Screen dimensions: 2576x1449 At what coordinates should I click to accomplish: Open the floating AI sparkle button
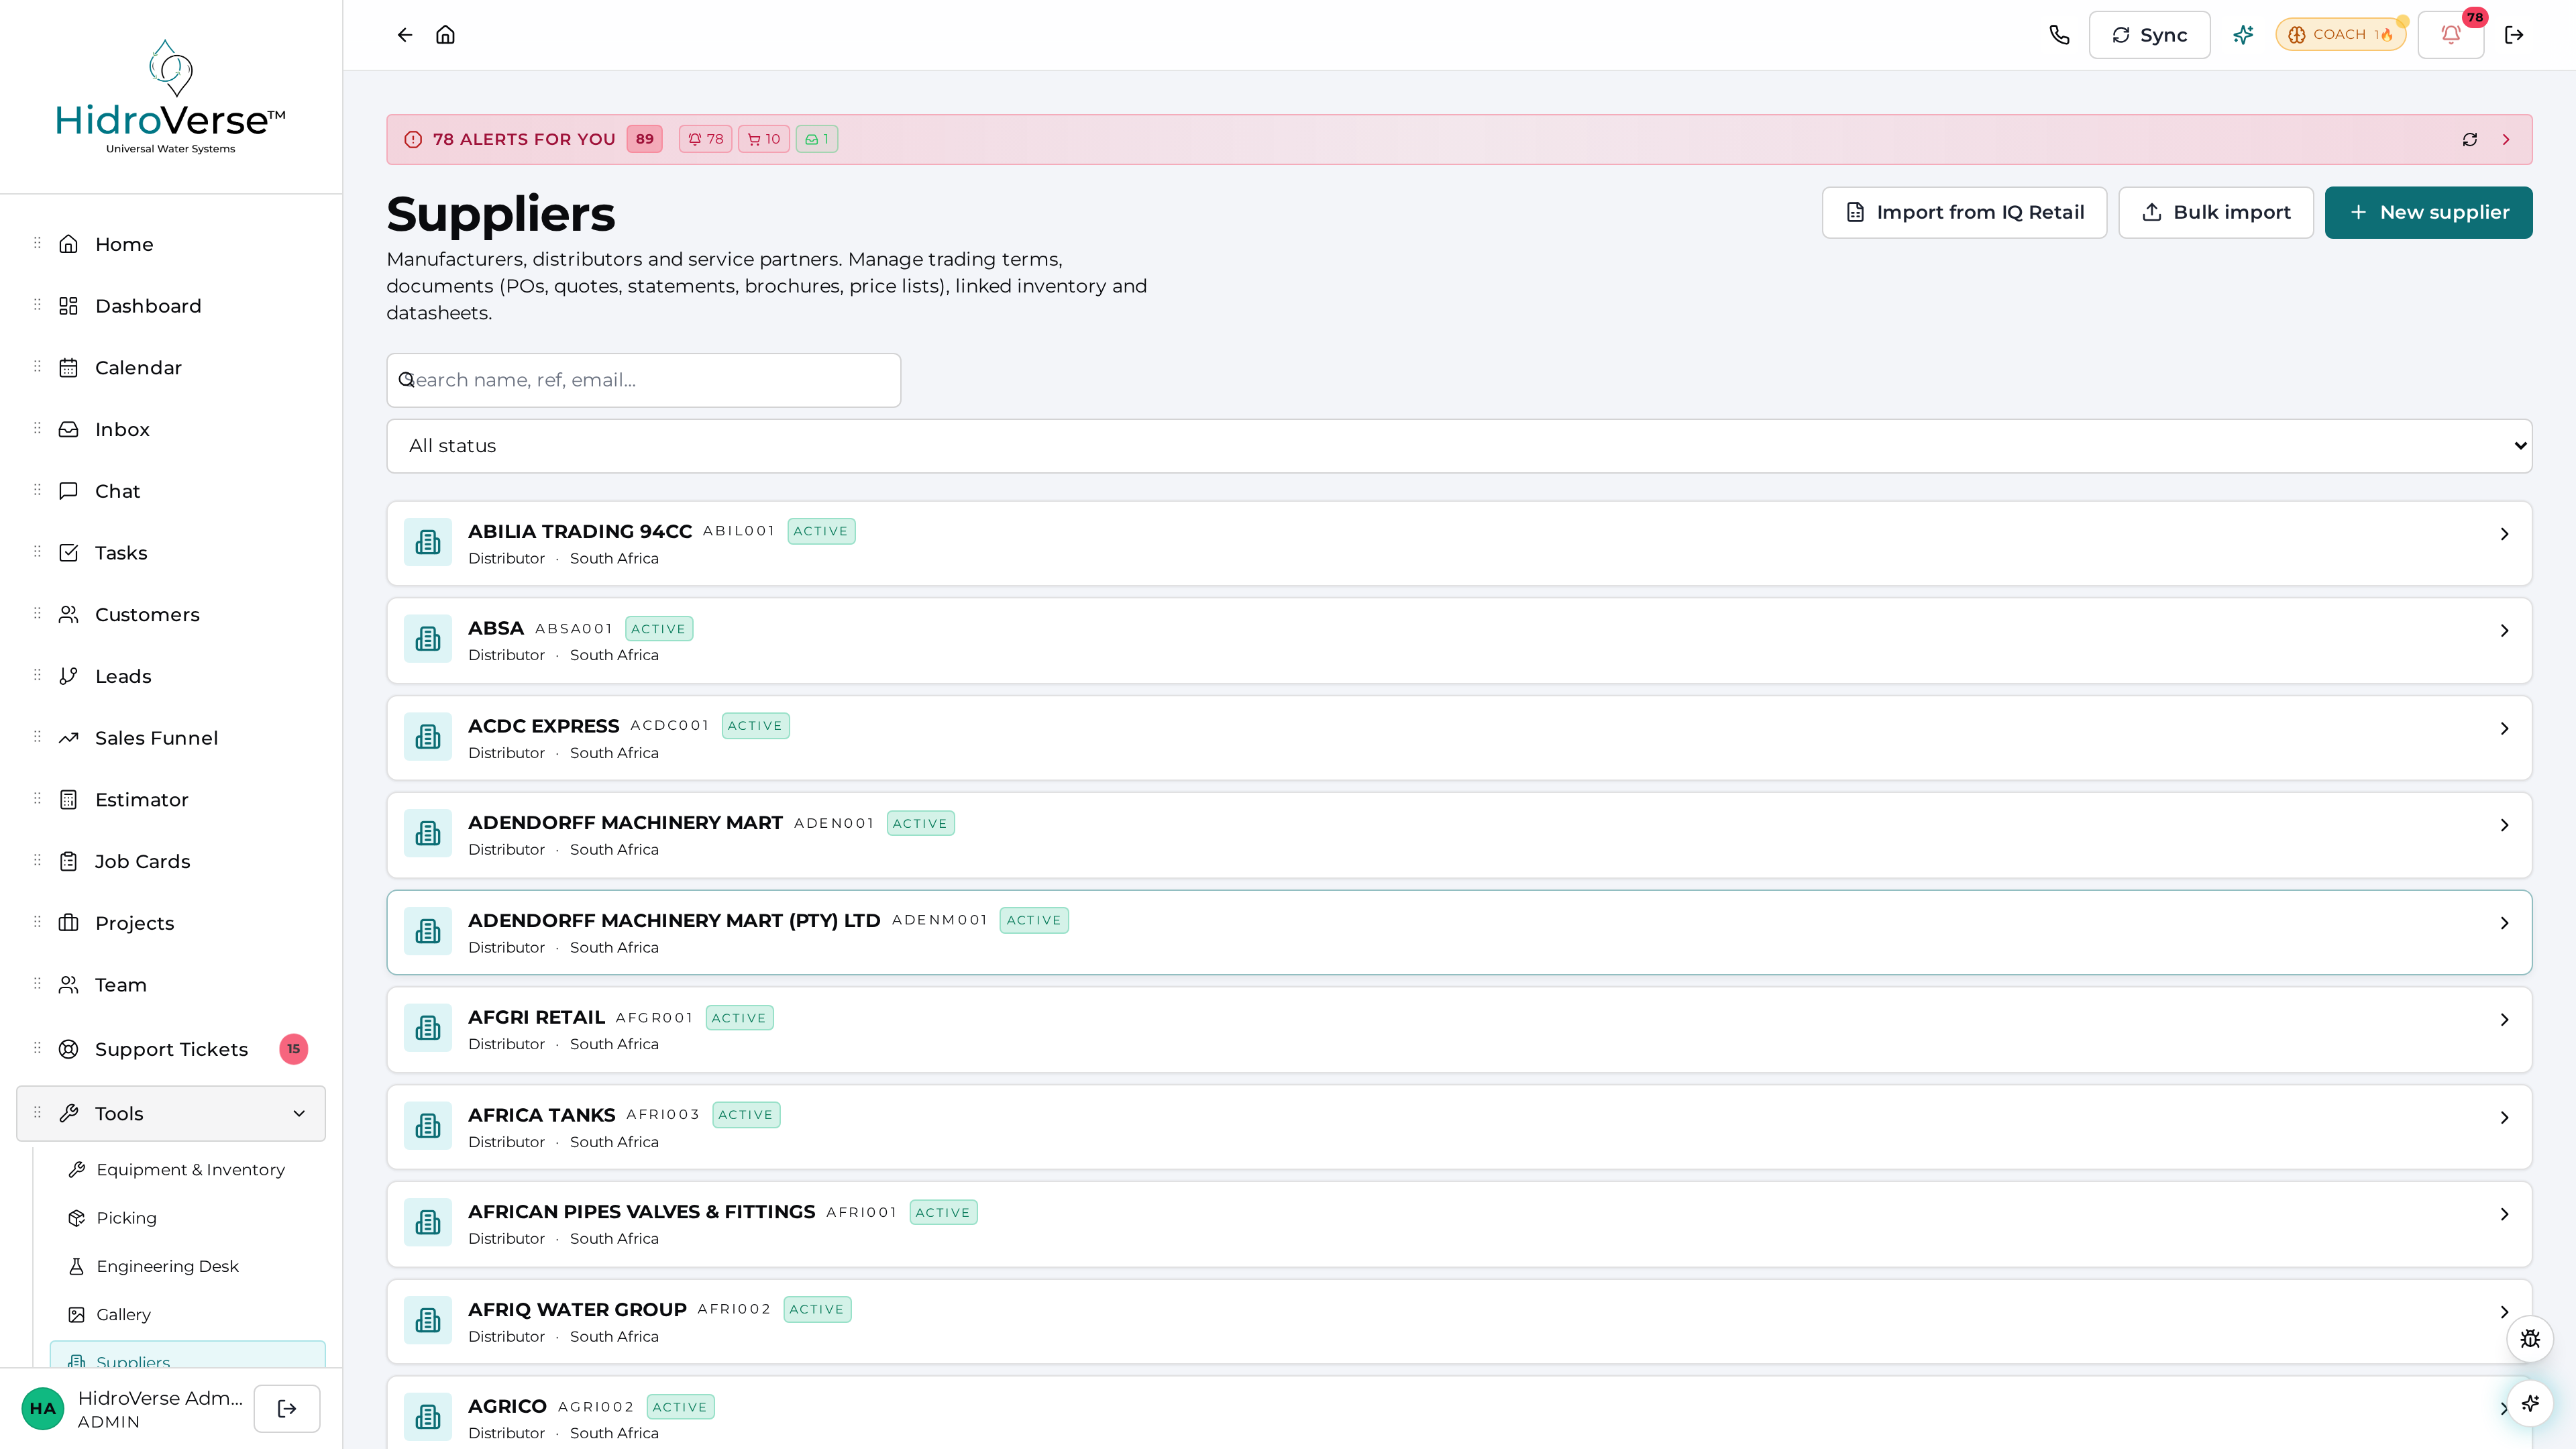[2530, 1403]
